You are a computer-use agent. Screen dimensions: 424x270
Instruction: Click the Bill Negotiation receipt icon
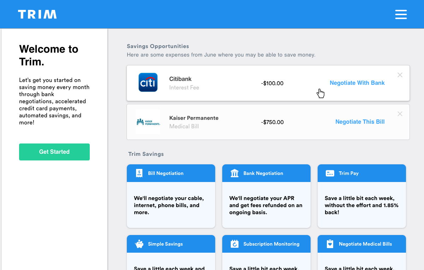click(139, 173)
